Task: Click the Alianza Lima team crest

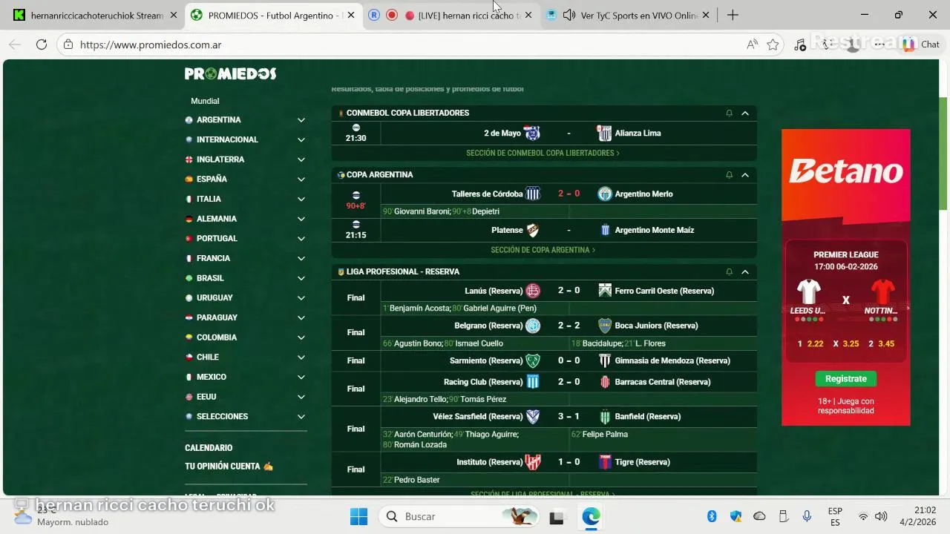Action: [x=605, y=133]
